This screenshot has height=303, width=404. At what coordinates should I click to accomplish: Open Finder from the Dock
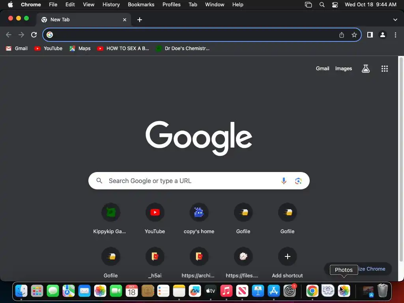coord(21,291)
